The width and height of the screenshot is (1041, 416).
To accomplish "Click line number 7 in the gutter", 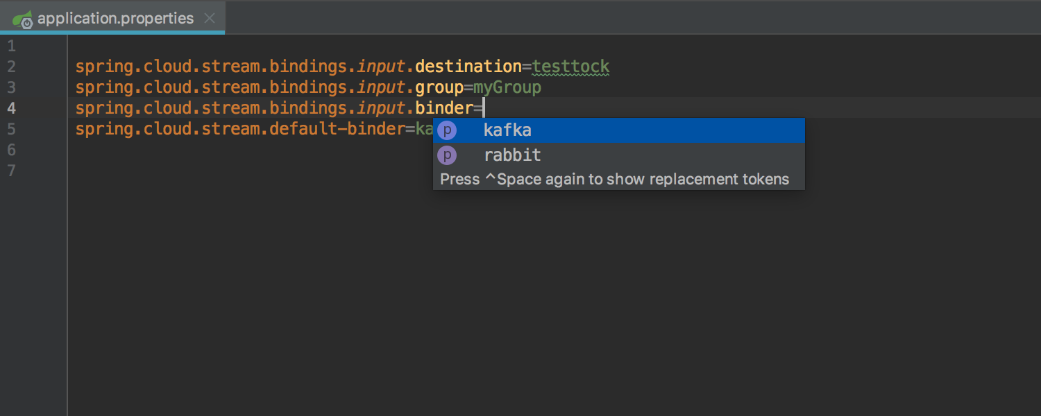I will [11, 171].
